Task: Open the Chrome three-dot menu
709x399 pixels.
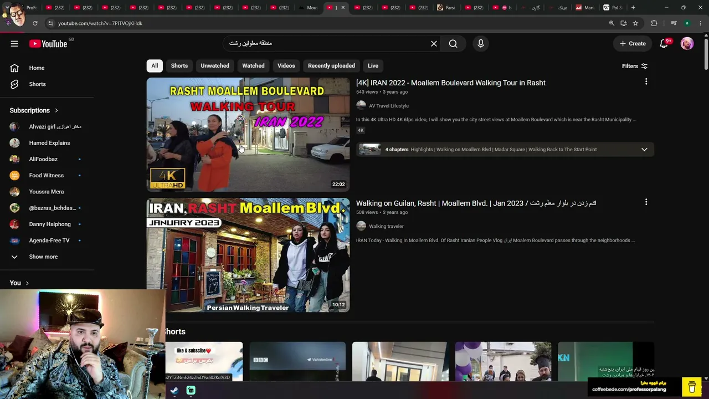Action: click(700, 23)
